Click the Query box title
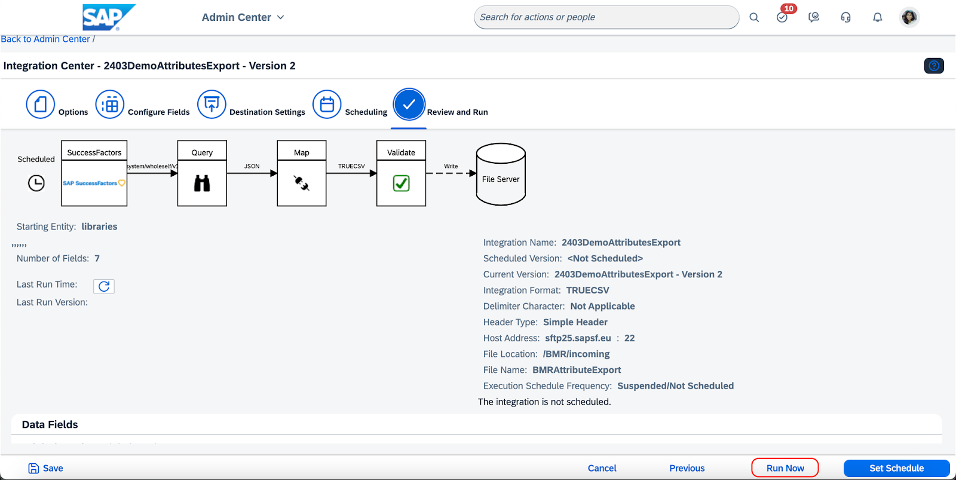956x480 pixels. pyautogui.click(x=202, y=152)
